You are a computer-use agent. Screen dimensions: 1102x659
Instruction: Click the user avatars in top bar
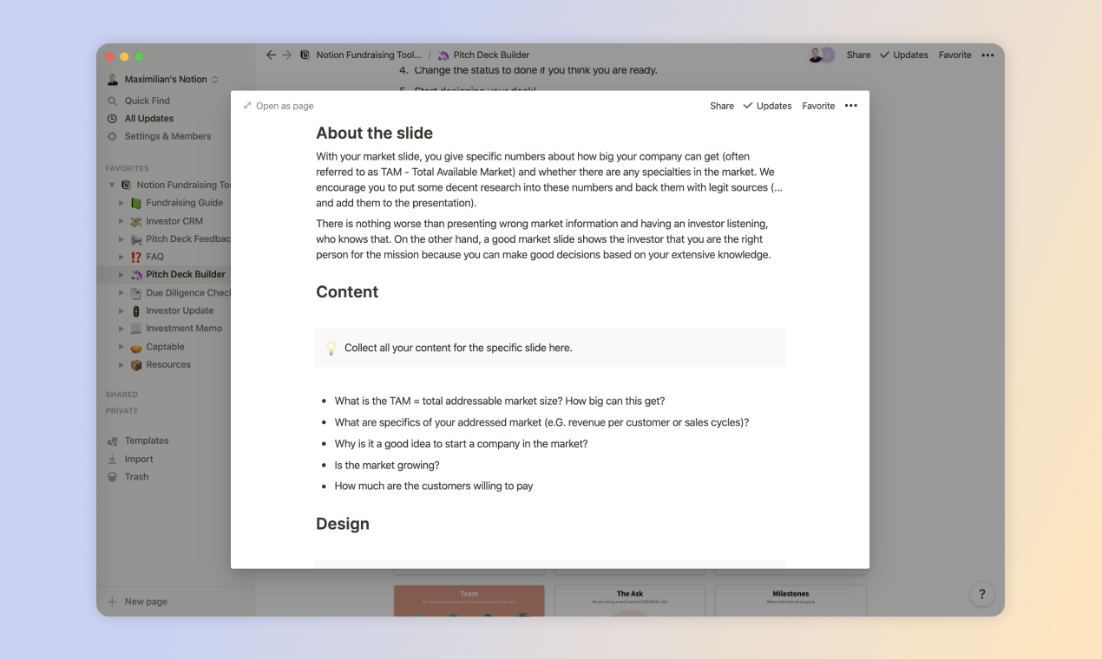[821, 55]
